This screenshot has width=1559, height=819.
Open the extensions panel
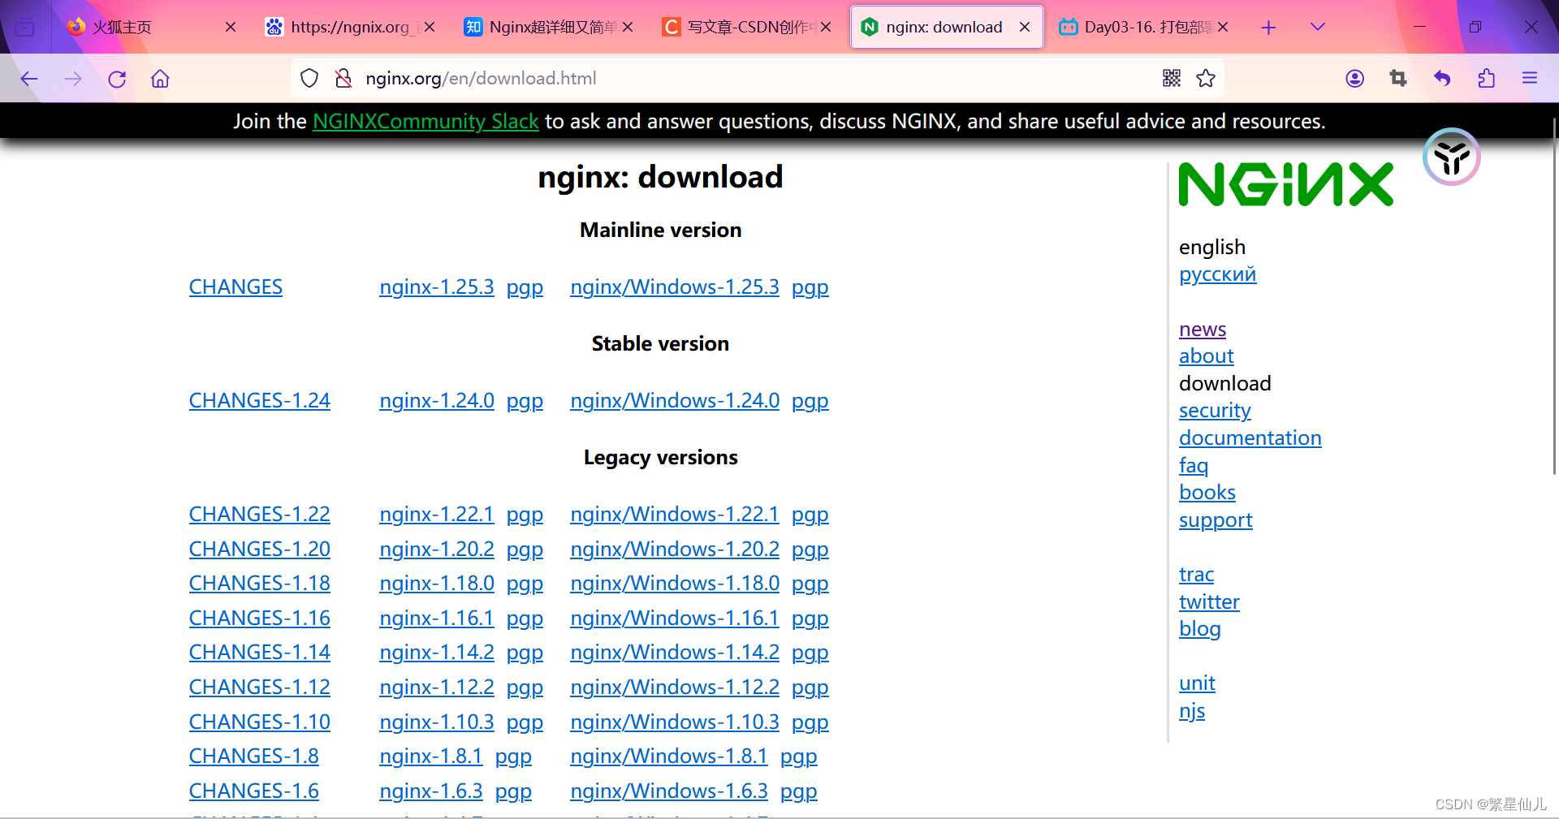pos(1486,78)
